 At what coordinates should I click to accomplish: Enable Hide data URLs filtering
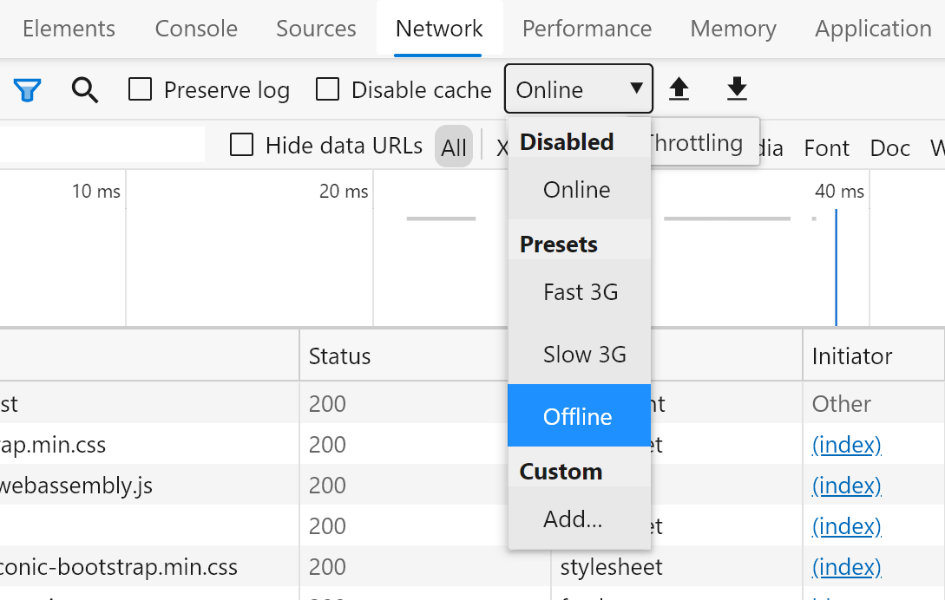(241, 145)
